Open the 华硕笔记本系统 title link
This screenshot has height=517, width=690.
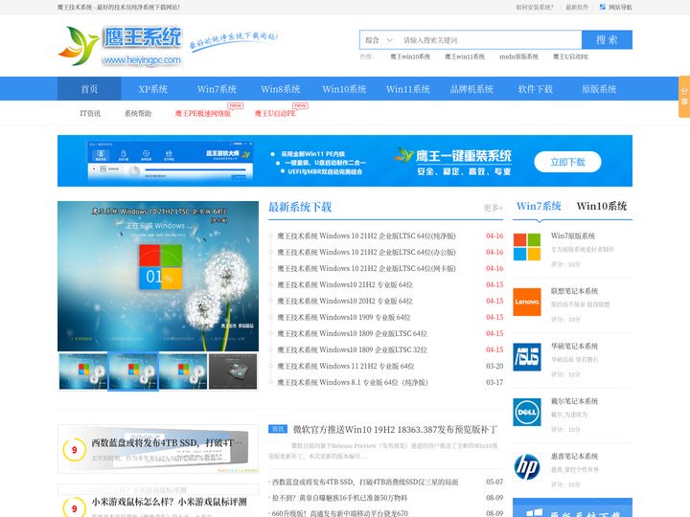click(574, 346)
